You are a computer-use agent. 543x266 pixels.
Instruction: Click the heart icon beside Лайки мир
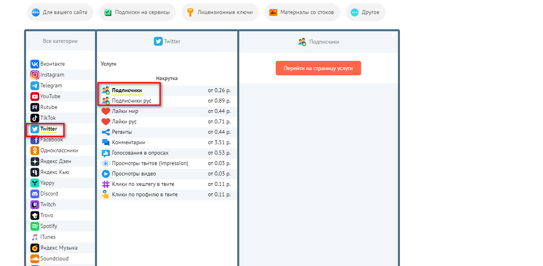point(106,111)
